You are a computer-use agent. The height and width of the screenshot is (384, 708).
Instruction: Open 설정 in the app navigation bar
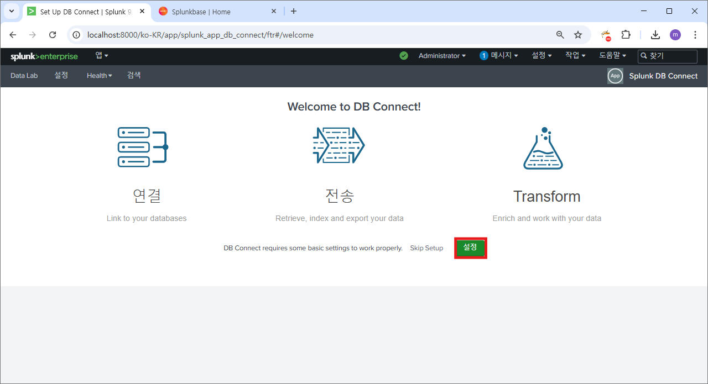point(61,75)
